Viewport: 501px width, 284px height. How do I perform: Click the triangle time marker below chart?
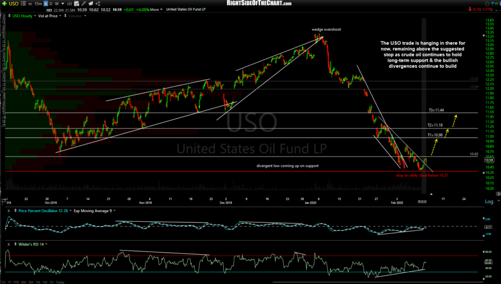[x=432, y=194]
